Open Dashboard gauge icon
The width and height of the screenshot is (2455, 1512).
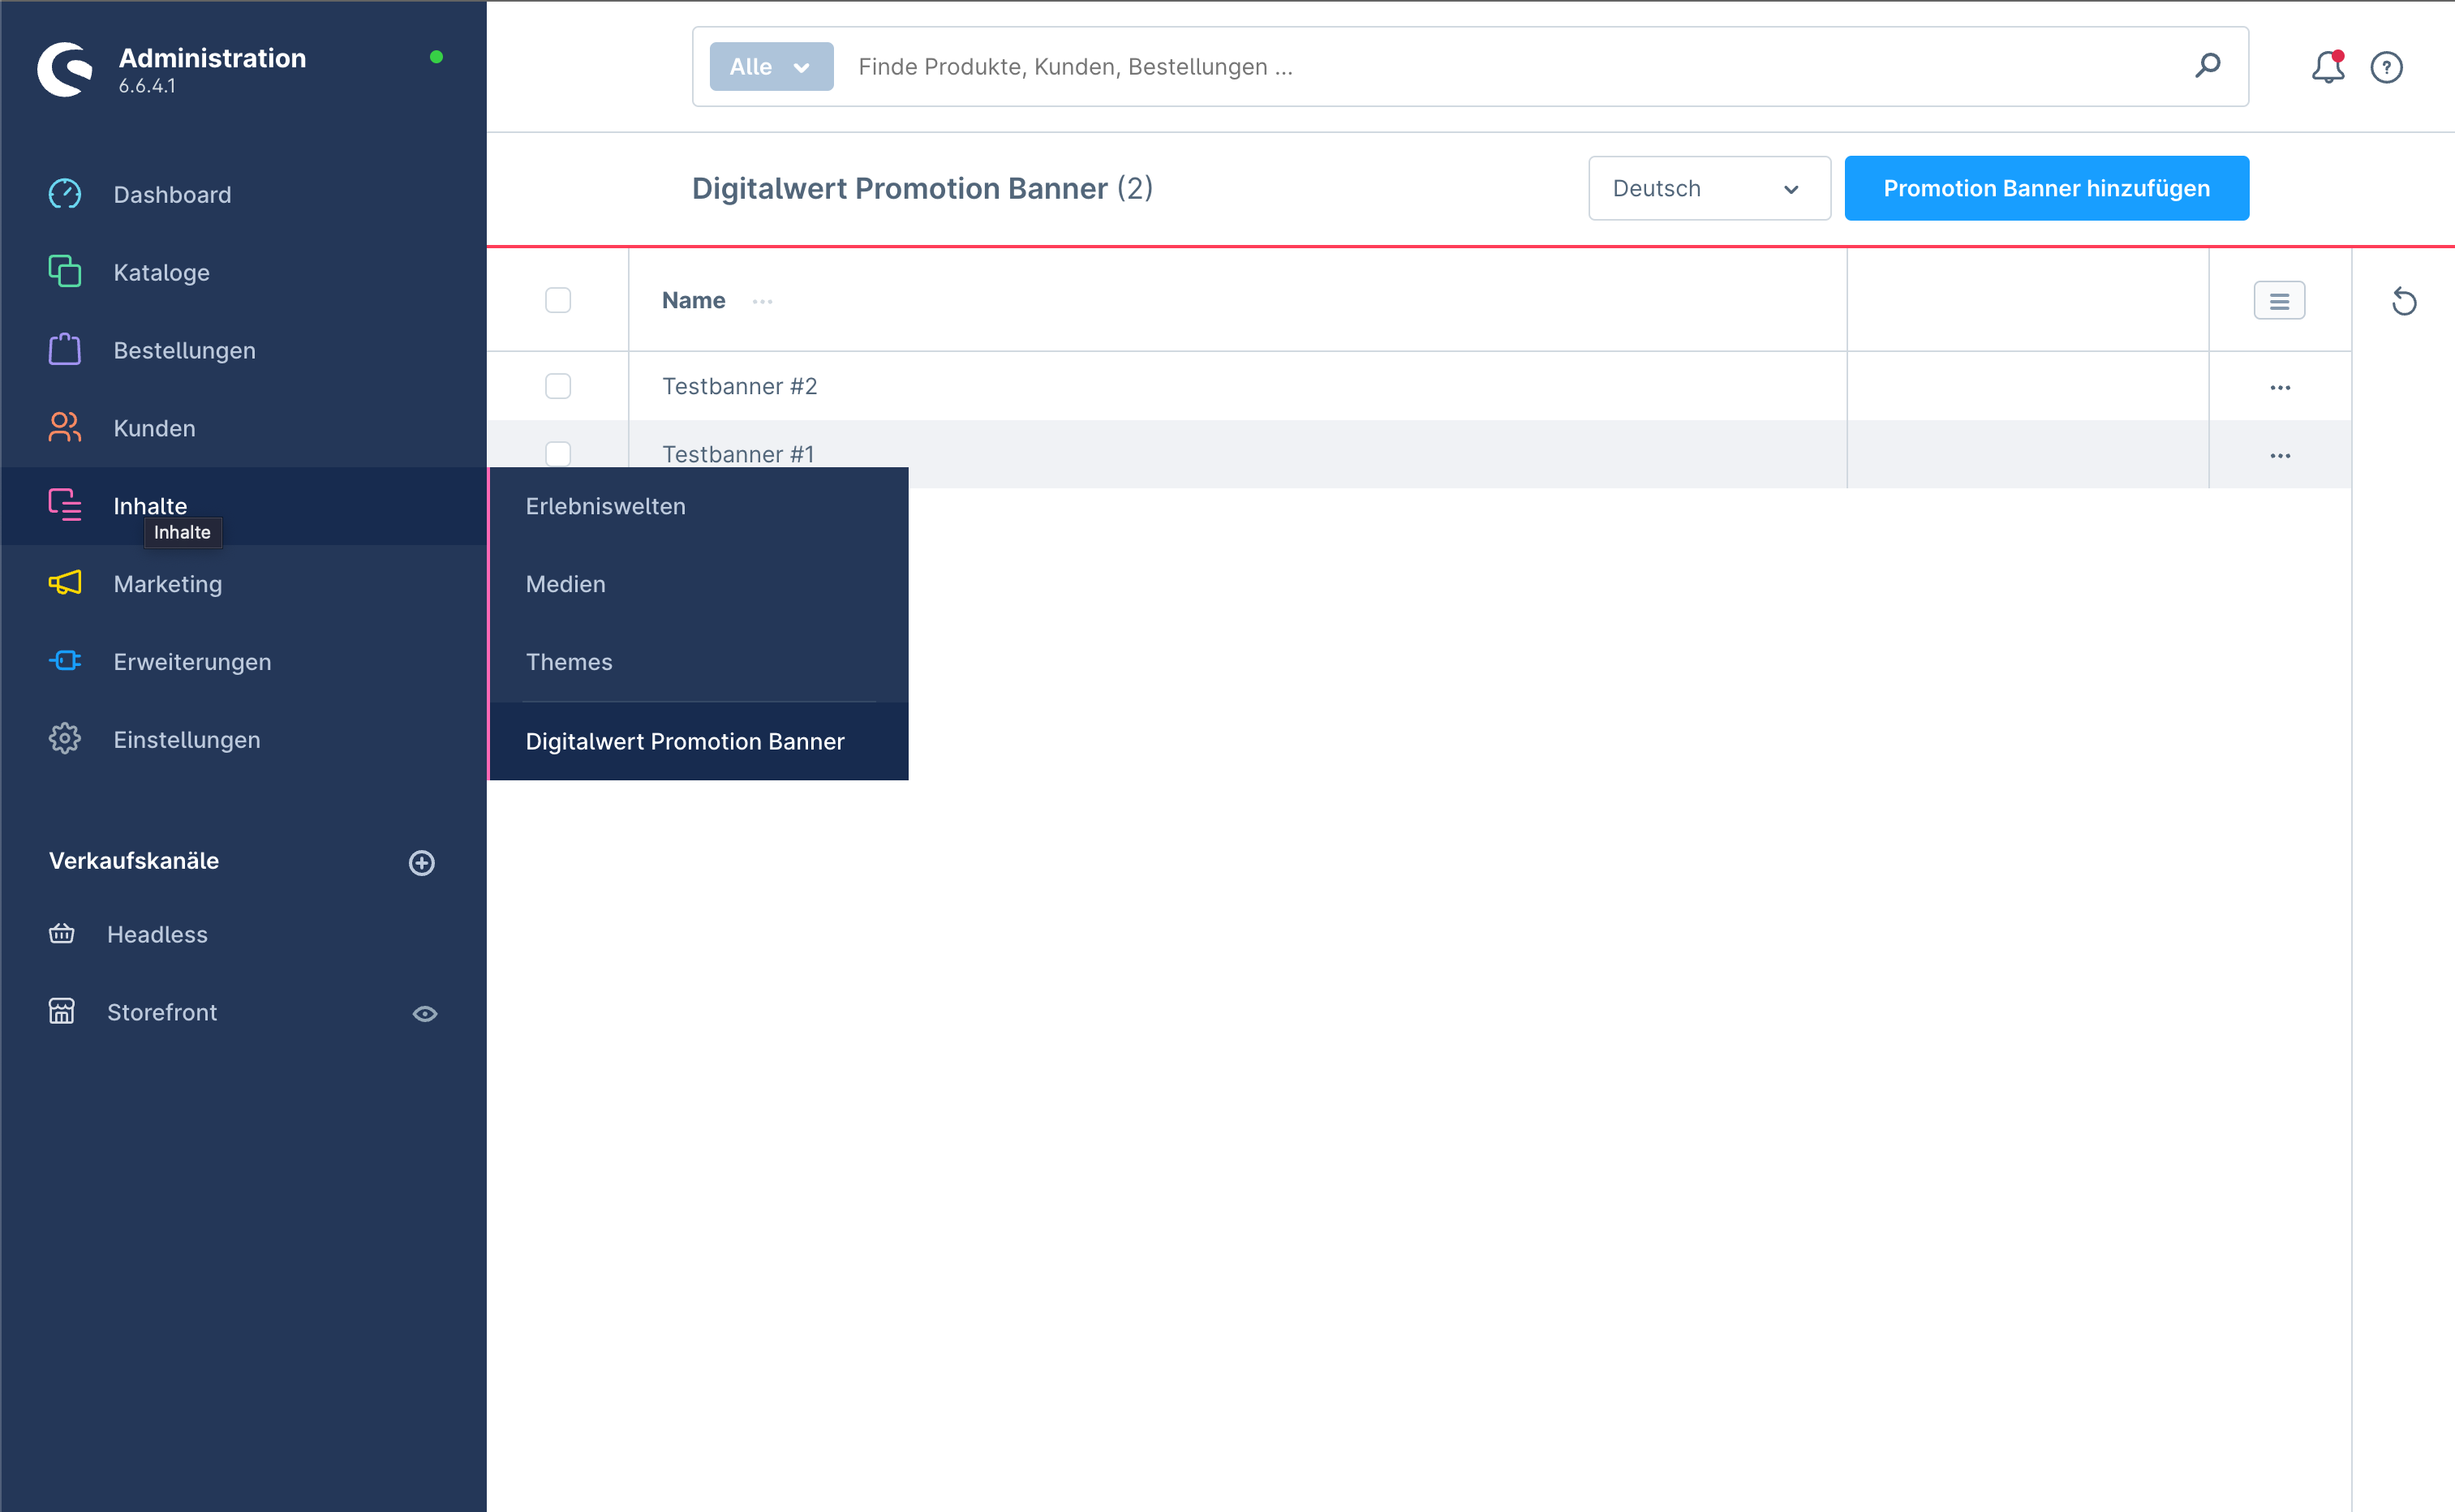point(65,194)
